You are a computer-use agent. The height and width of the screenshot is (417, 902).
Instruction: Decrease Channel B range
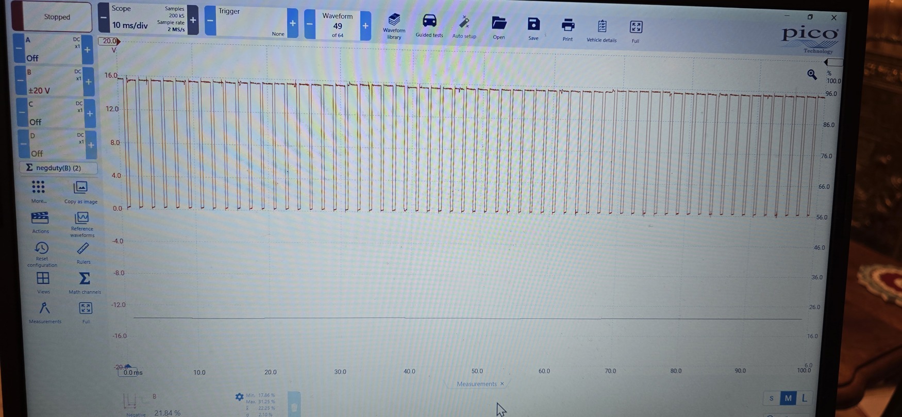click(20, 81)
